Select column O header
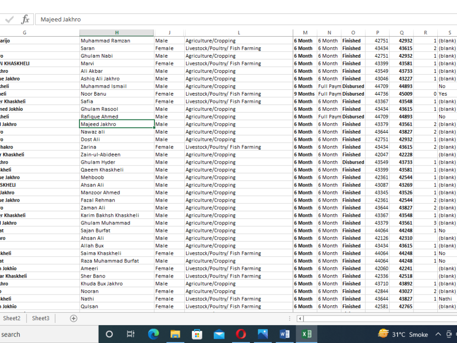This screenshot has height=343, width=457. pos(353,32)
